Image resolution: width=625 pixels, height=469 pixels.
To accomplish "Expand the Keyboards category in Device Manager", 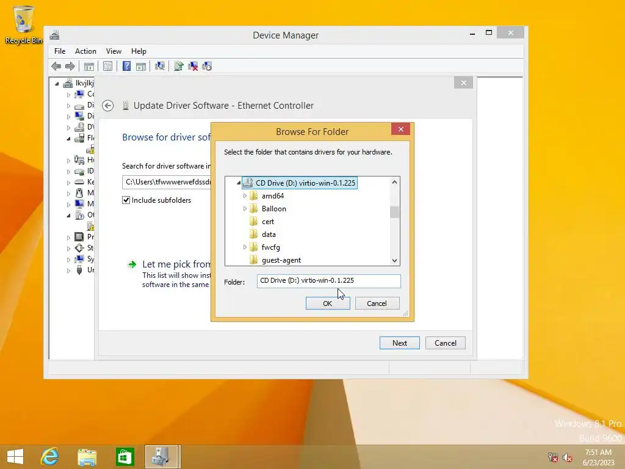I will point(68,182).
